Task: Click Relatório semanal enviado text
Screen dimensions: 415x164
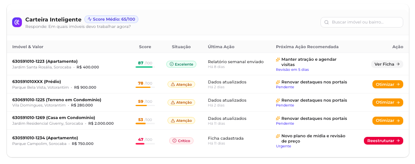Action: pyautogui.click(x=236, y=62)
